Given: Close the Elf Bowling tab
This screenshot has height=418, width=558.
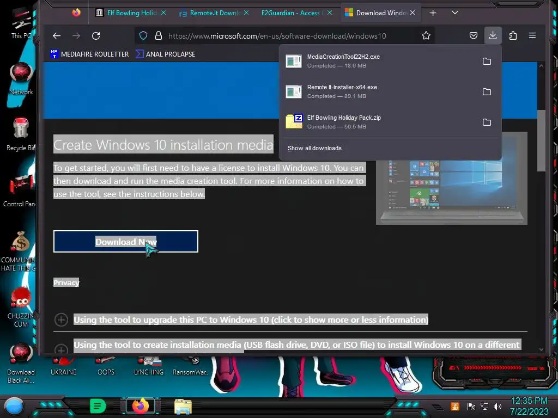Looking at the screenshot, I should (x=163, y=13).
